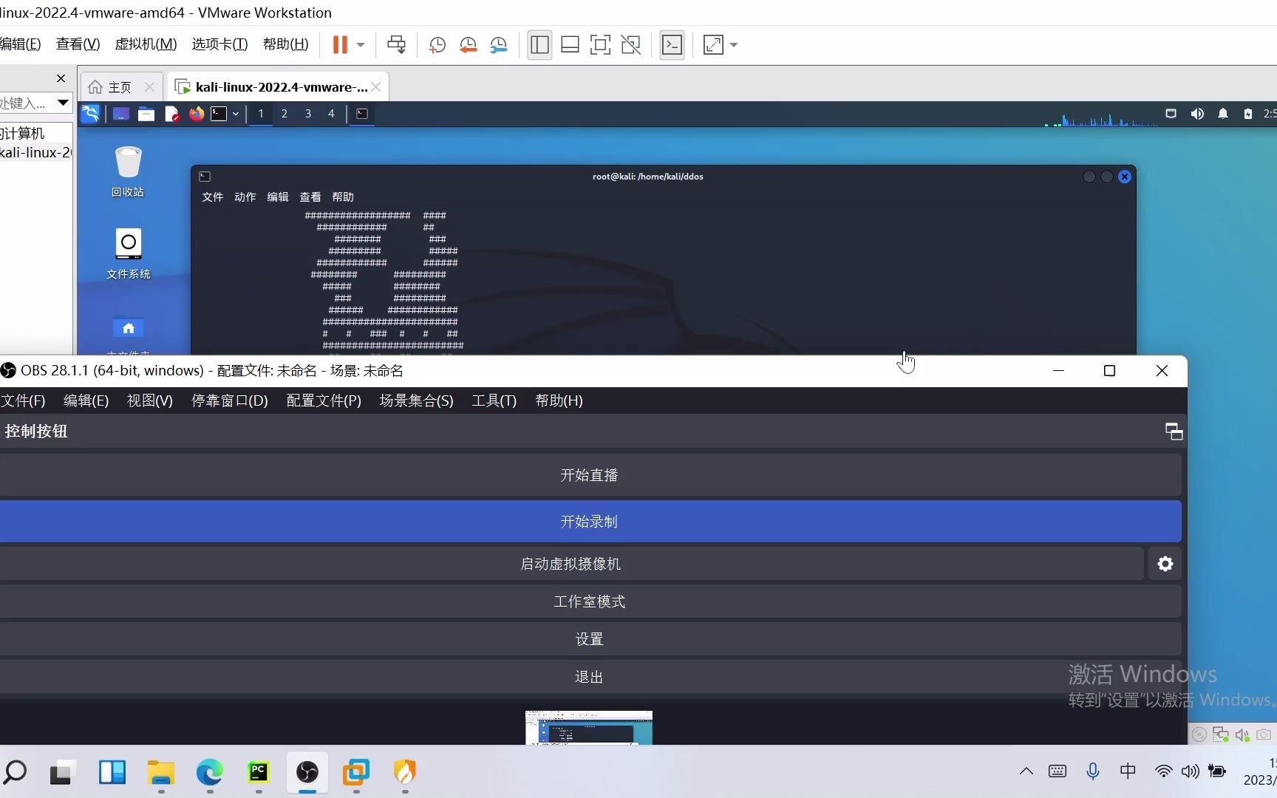Open the VMware power options dropdown arrow
The image size is (1277, 798).
tap(361, 45)
